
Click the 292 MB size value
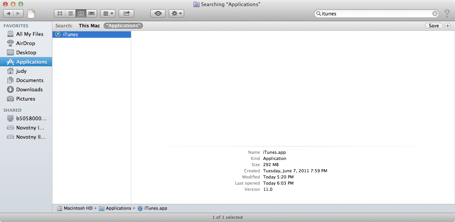pyautogui.click(x=271, y=165)
